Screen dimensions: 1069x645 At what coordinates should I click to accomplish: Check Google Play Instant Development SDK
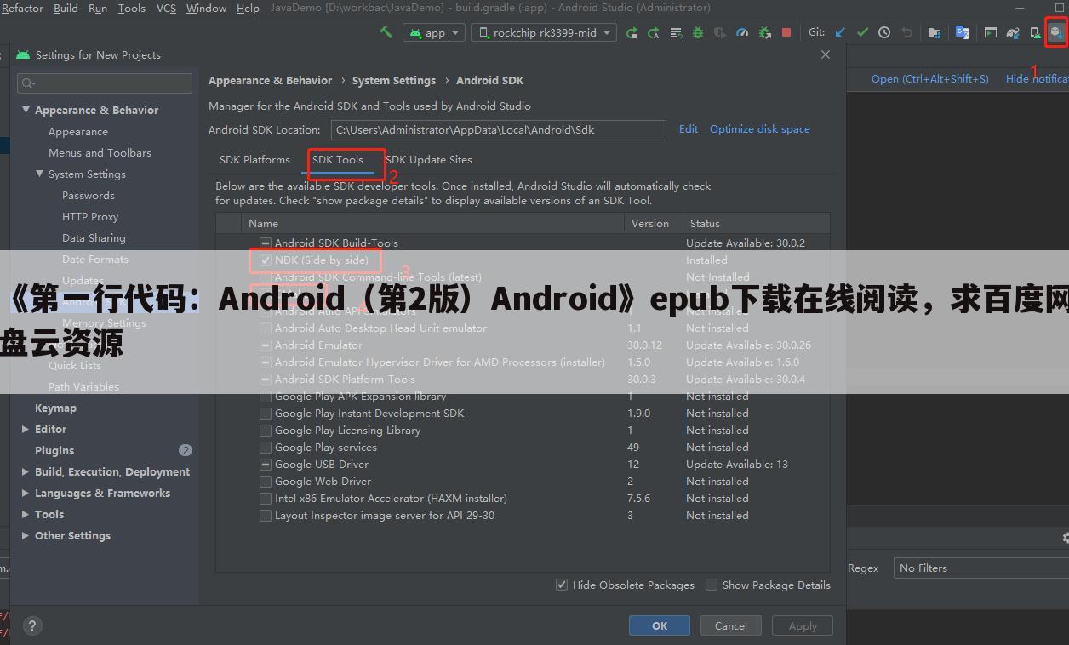[x=266, y=414]
